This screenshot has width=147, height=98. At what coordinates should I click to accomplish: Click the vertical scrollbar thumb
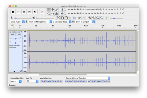(138, 51)
